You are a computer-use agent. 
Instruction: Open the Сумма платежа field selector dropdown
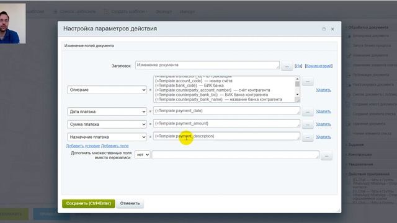107,124
